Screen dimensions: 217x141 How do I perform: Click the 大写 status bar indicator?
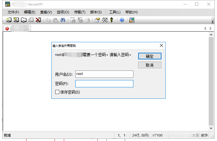click(x=196, y=135)
